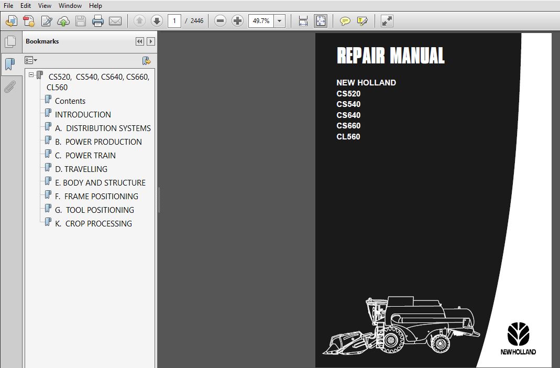The image size is (560, 368).
Task: Jump to E. BODY AND STRUCTURE bookmark
Action: (101, 182)
